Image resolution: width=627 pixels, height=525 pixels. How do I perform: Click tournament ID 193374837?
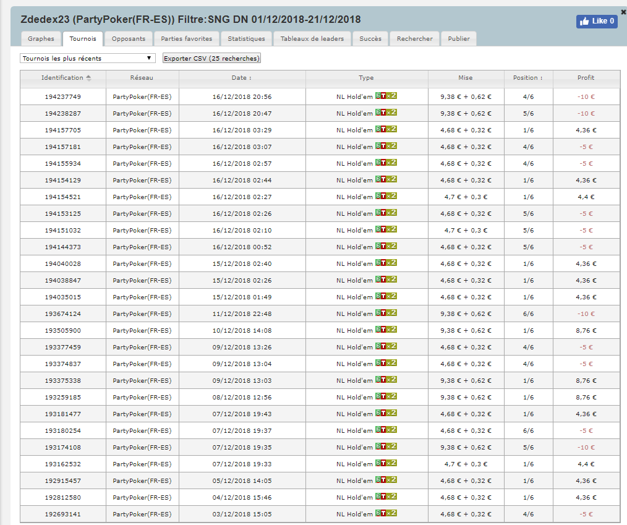pos(63,364)
